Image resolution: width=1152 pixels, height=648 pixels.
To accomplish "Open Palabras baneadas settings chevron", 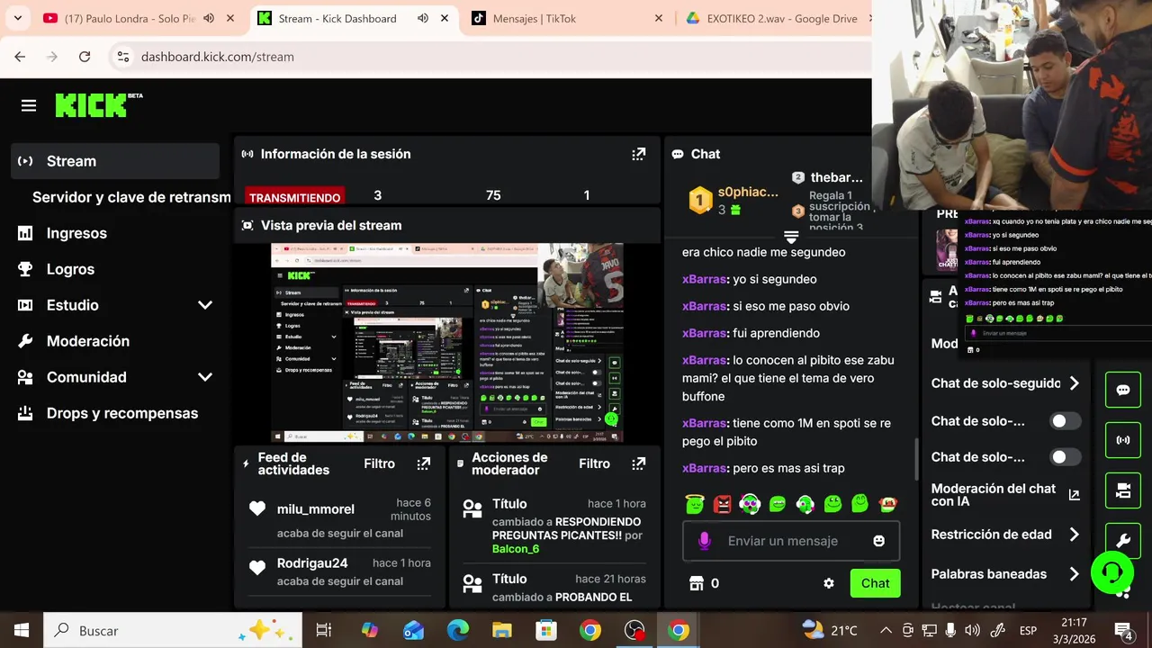I will tap(1074, 574).
